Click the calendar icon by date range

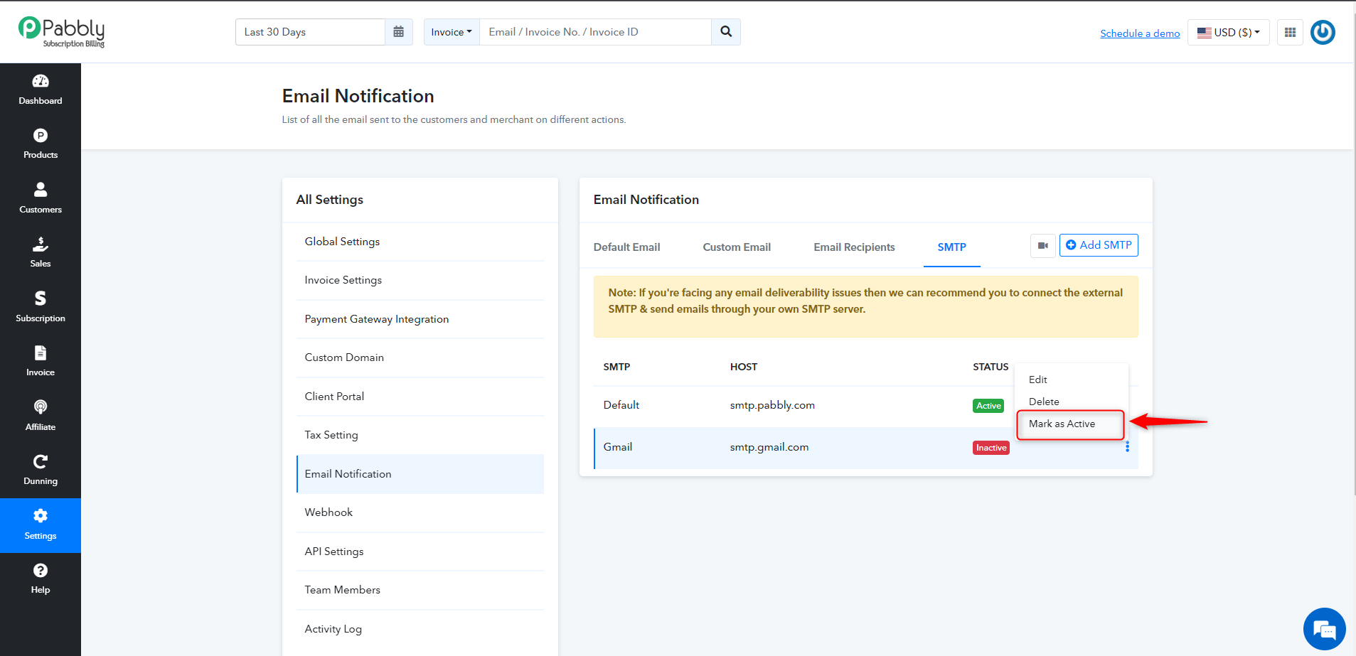pos(399,32)
